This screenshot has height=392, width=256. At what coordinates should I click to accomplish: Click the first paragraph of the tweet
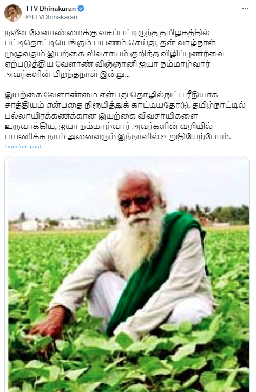[115, 54]
